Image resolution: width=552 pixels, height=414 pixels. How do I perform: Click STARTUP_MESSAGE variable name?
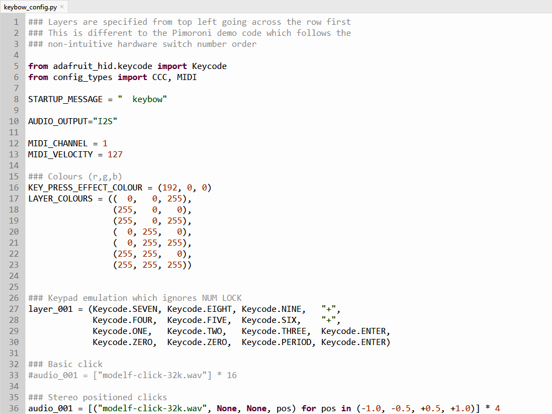pos(65,99)
